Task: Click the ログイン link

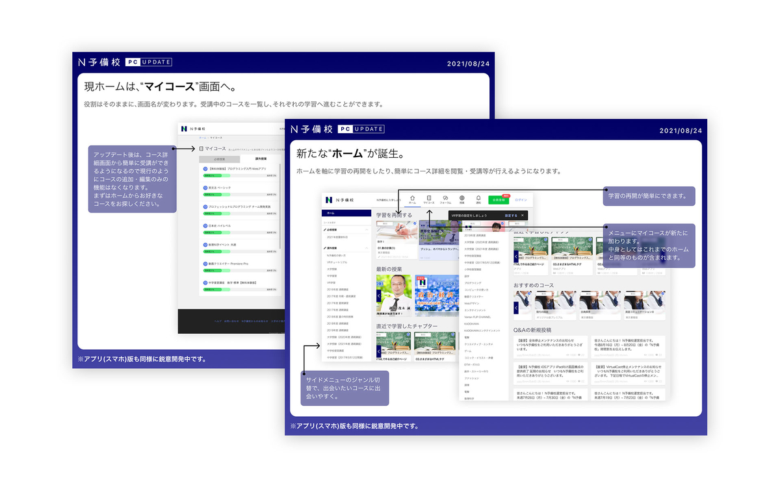Action: pos(521,200)
